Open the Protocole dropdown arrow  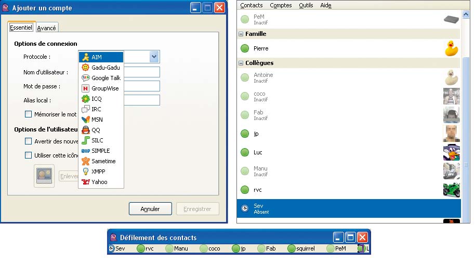[x=154, y=57]
